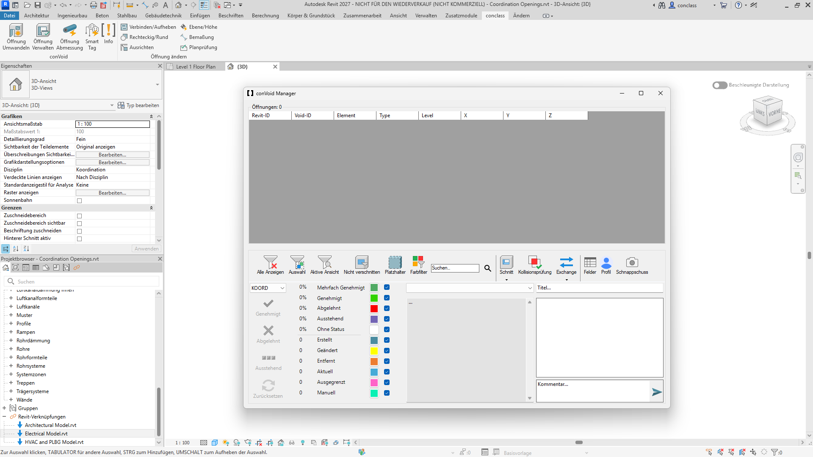This screenshot has width=813, height=457.
Task: Open the Farbfilter tool
Action: (x=418, y=265)
